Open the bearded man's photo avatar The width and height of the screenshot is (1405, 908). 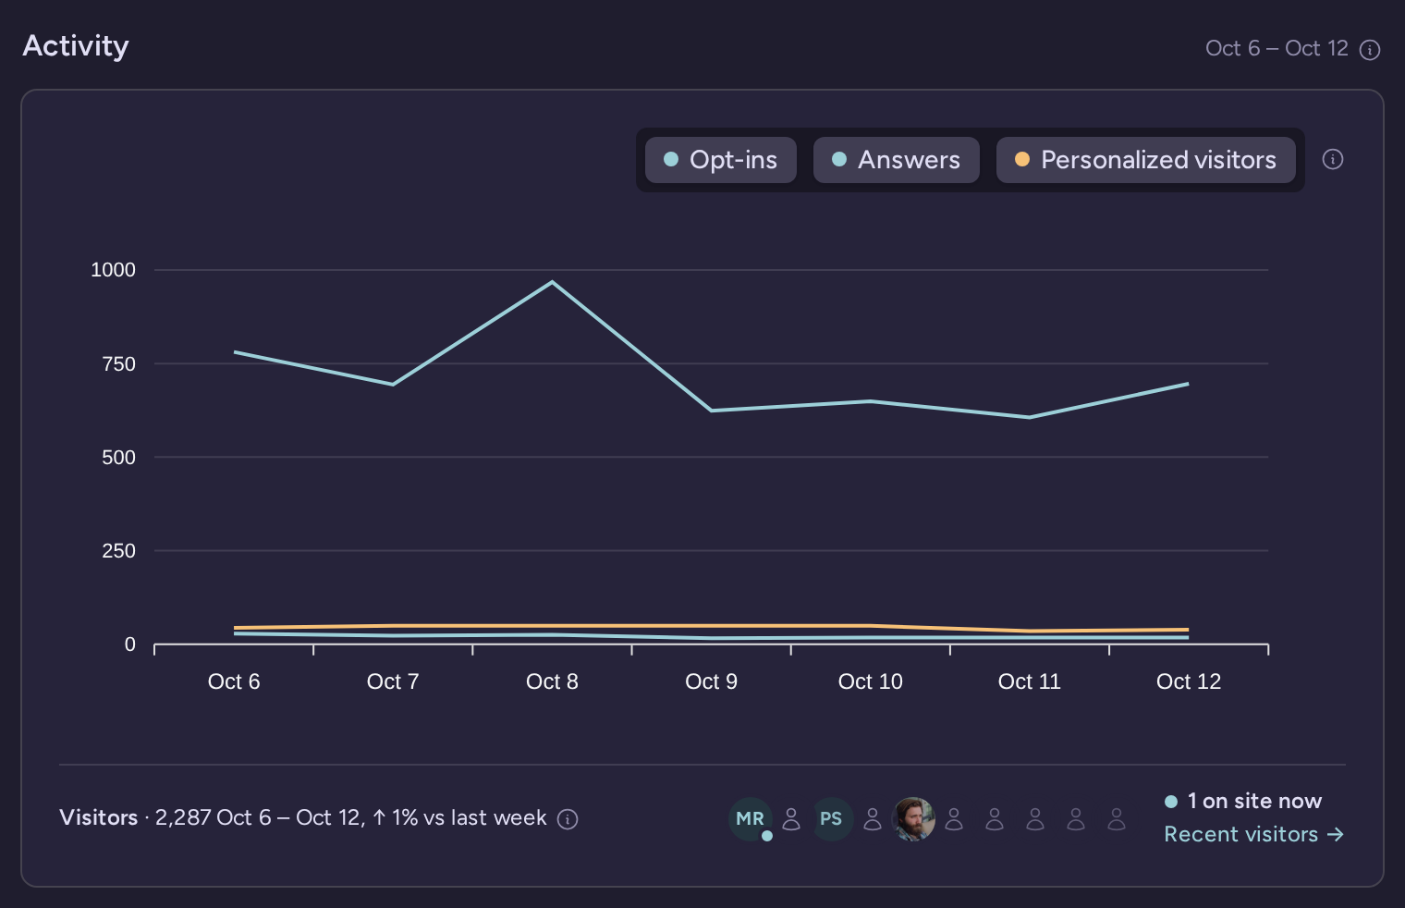click(x=913, y=818)
